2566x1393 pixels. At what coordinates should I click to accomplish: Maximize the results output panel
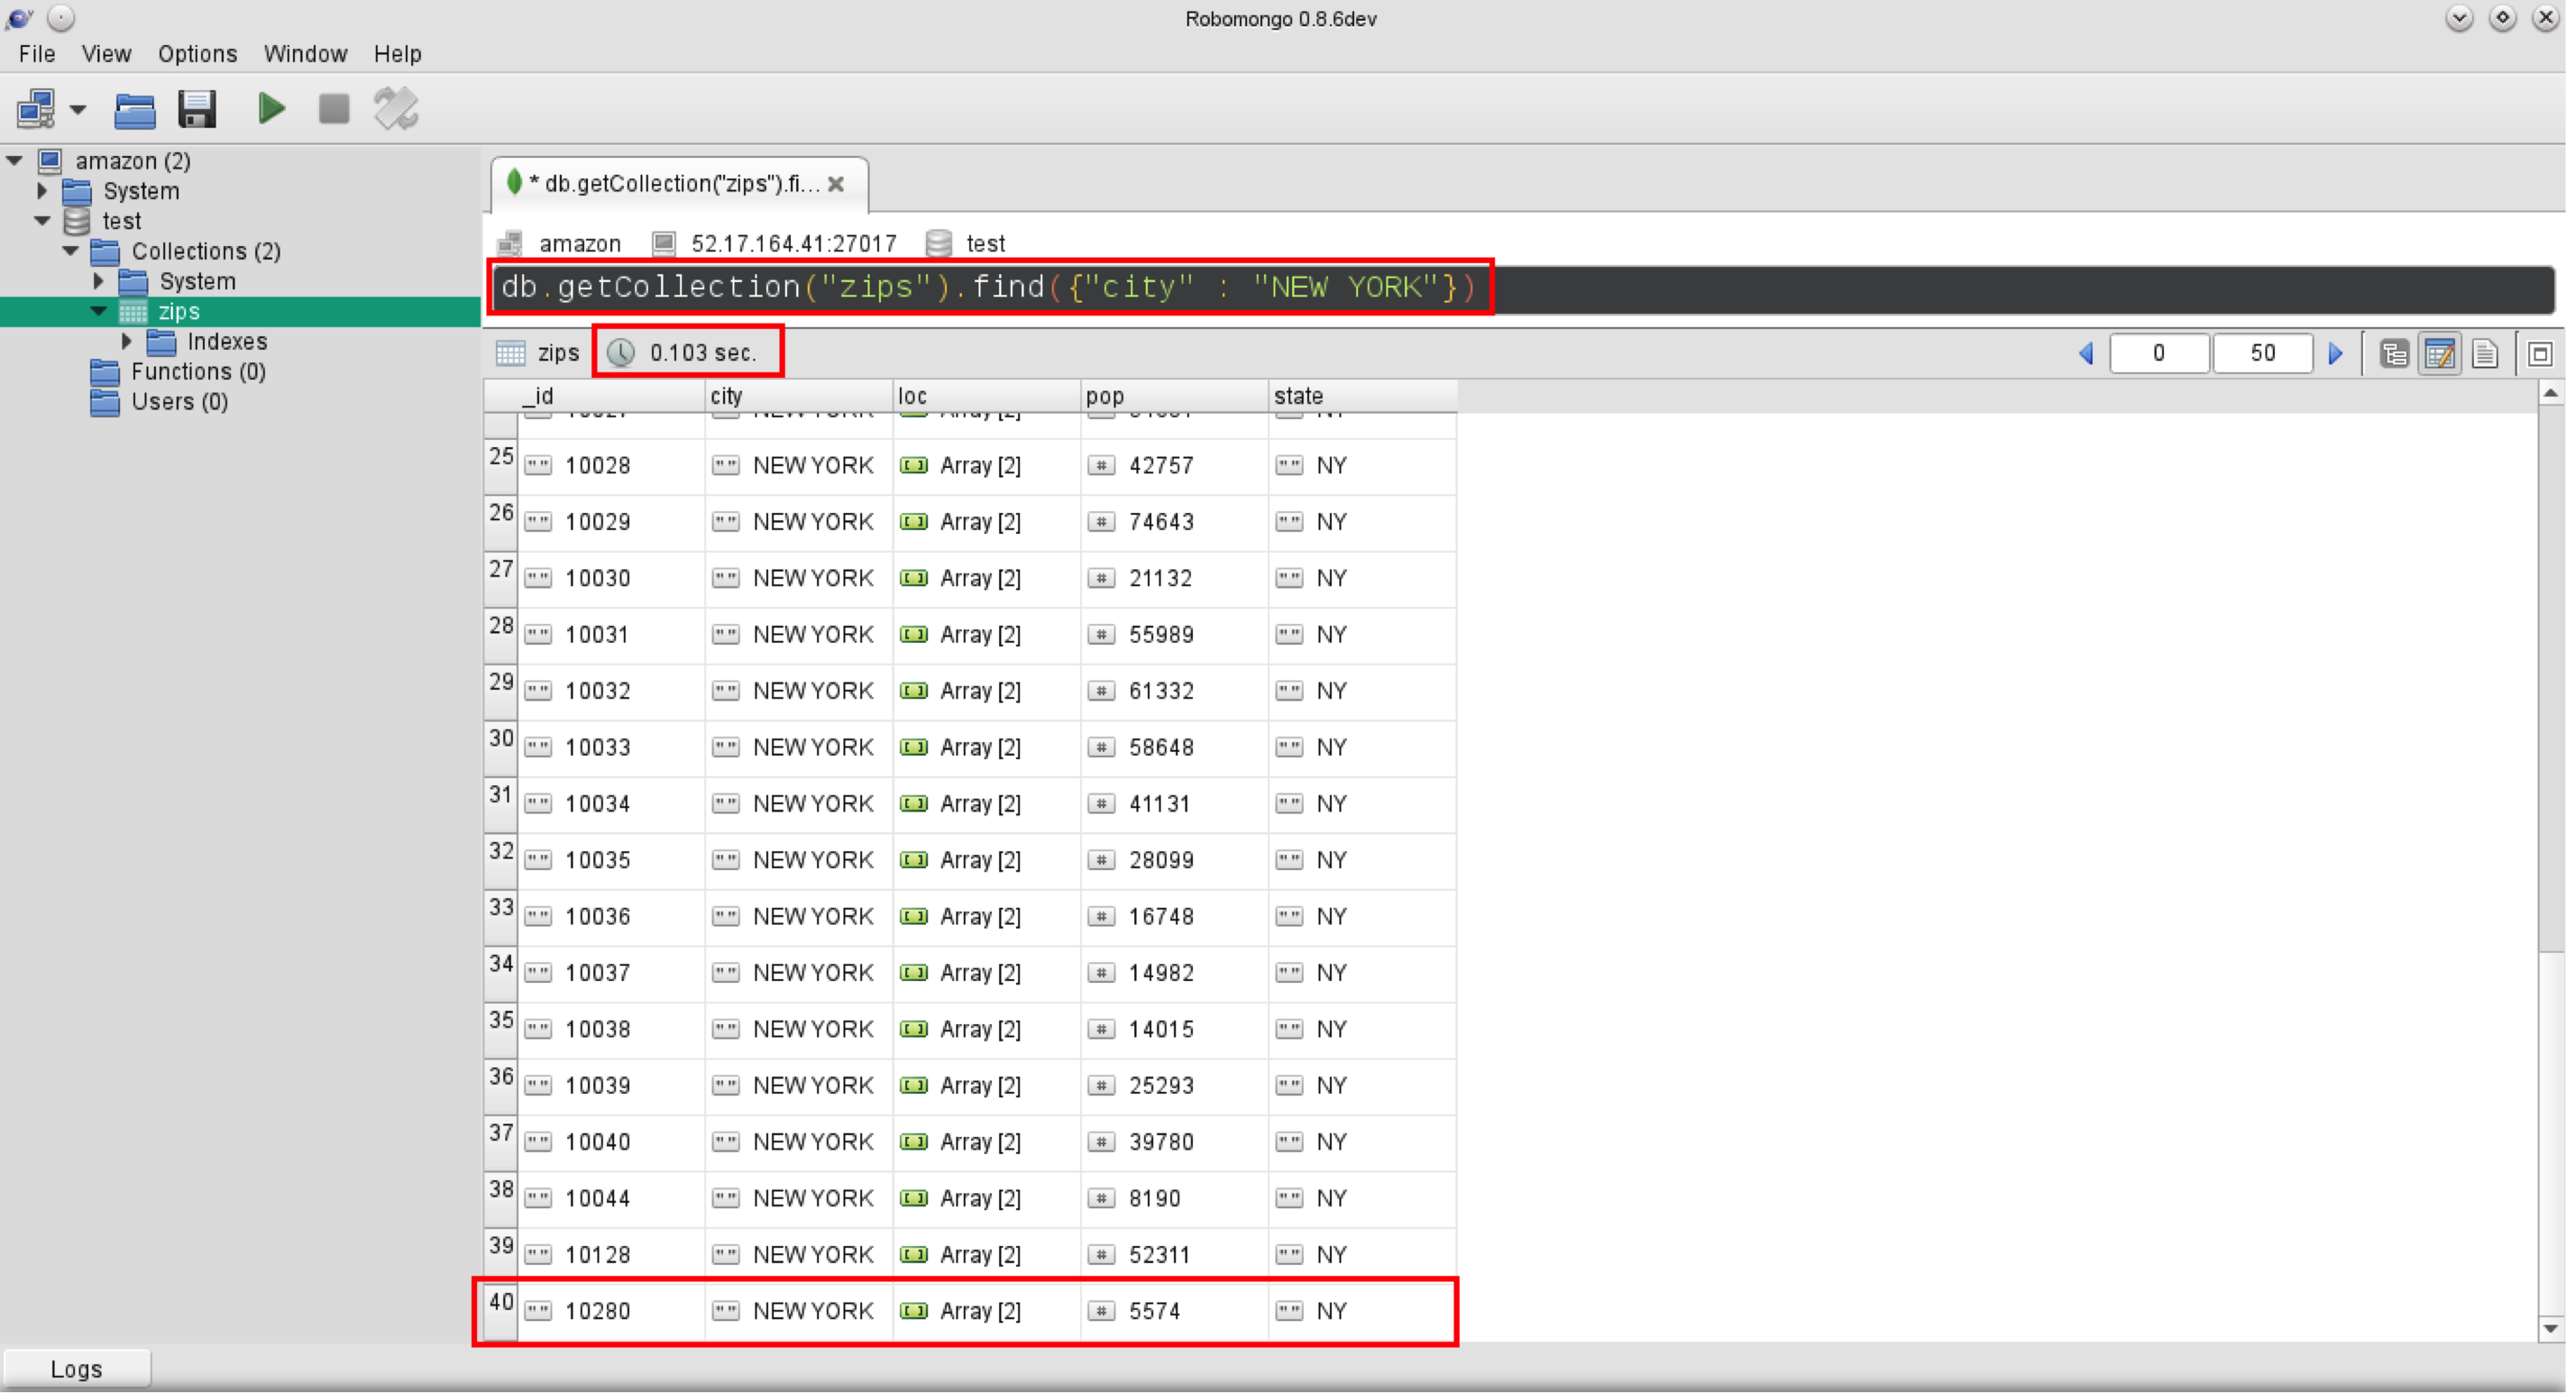pos(2540,353)
